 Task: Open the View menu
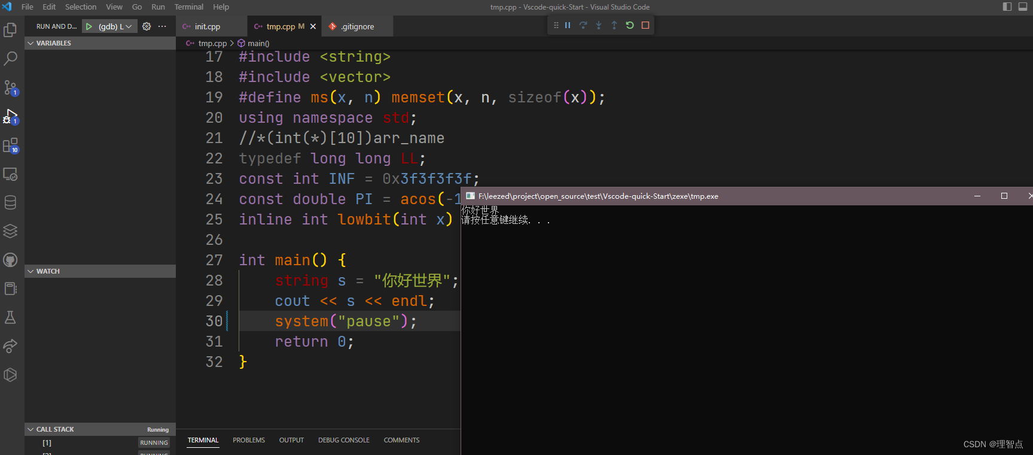[114, 7]
